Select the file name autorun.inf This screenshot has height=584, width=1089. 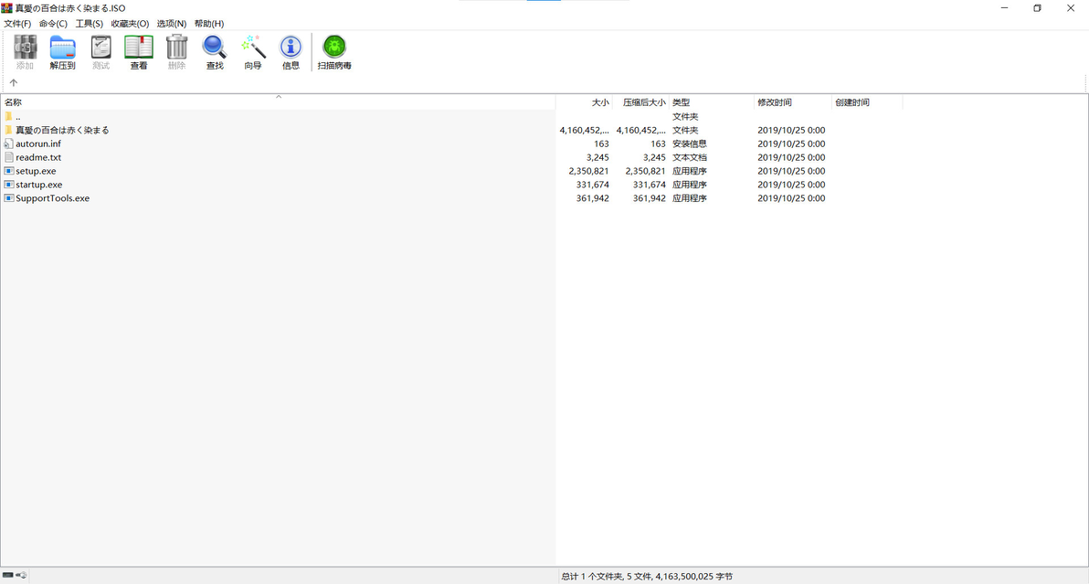[x=38, y=143]
